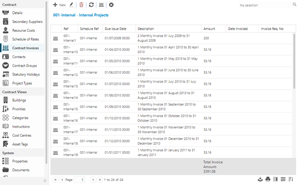This screenshot has height=185, width=299.
Task: Click the No selection search field
Action: click(x=265, y=5)
